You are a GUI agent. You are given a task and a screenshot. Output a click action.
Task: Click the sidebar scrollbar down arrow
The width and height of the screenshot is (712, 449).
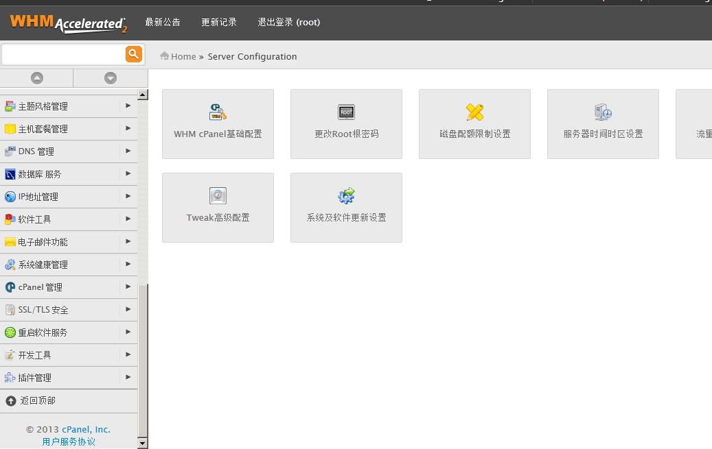pos(143,444)
